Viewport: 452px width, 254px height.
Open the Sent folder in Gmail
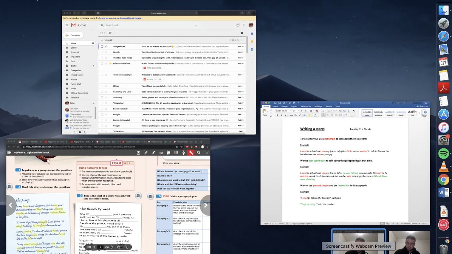73,61
